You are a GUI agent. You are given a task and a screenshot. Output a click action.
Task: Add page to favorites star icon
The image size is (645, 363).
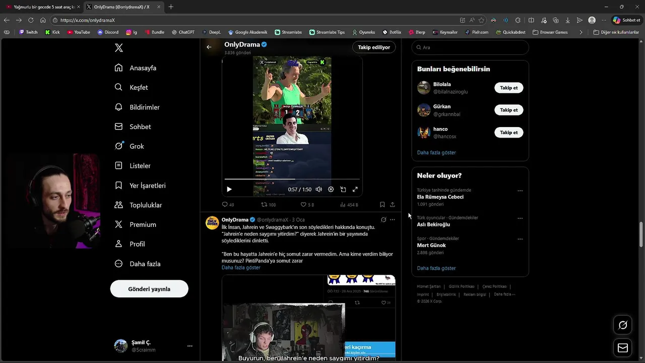pos(481,20)
